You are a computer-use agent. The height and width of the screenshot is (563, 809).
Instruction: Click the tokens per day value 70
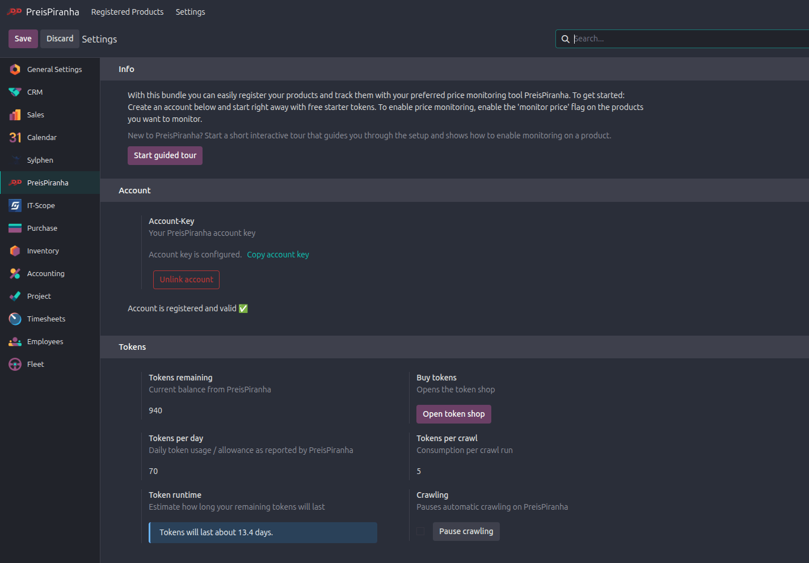pyautogui.click(x=153, y=471)
